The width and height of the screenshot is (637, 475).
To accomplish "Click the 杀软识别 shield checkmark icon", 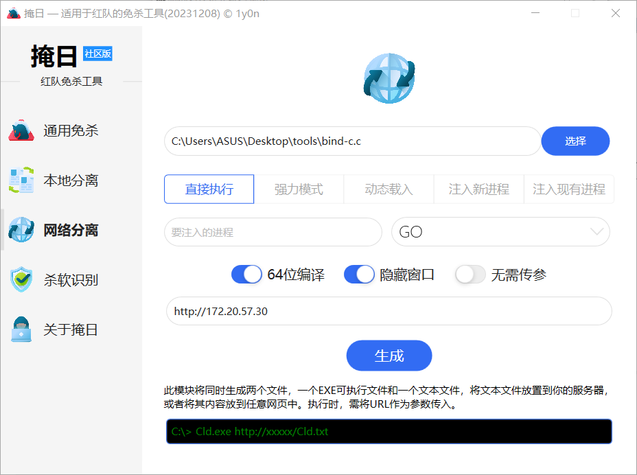I will coord(21,279).
